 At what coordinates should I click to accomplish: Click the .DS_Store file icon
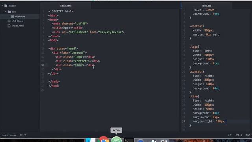pyautogui.click(x=9, y=21)
